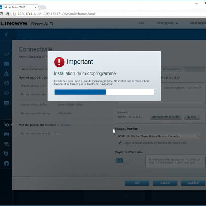This screenshot has width=206, height=206.
Task: Open the Wi-Fi wireless settings icon
Action: click(x=6, y=144)
